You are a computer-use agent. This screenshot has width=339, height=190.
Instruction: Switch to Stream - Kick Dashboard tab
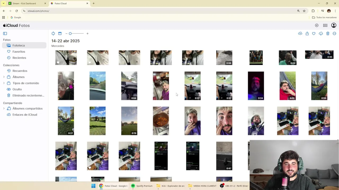pos(26,3)
